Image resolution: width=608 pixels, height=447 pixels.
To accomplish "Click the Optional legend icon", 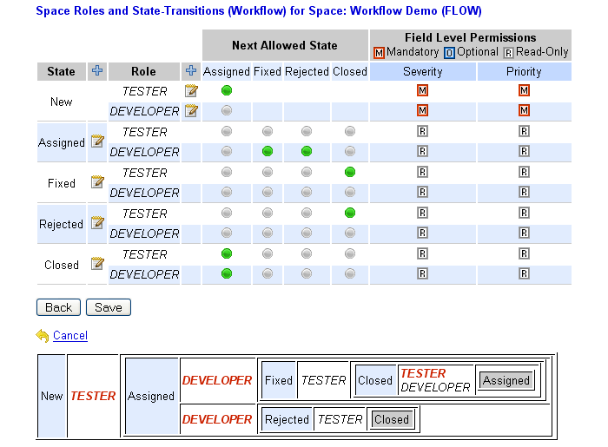I will coord(449,53).
